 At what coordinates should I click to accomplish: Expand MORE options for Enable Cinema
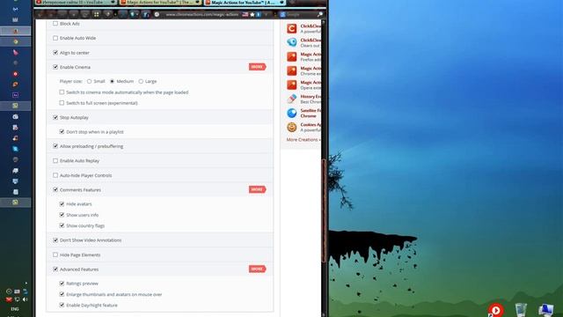tap(257, 67)
